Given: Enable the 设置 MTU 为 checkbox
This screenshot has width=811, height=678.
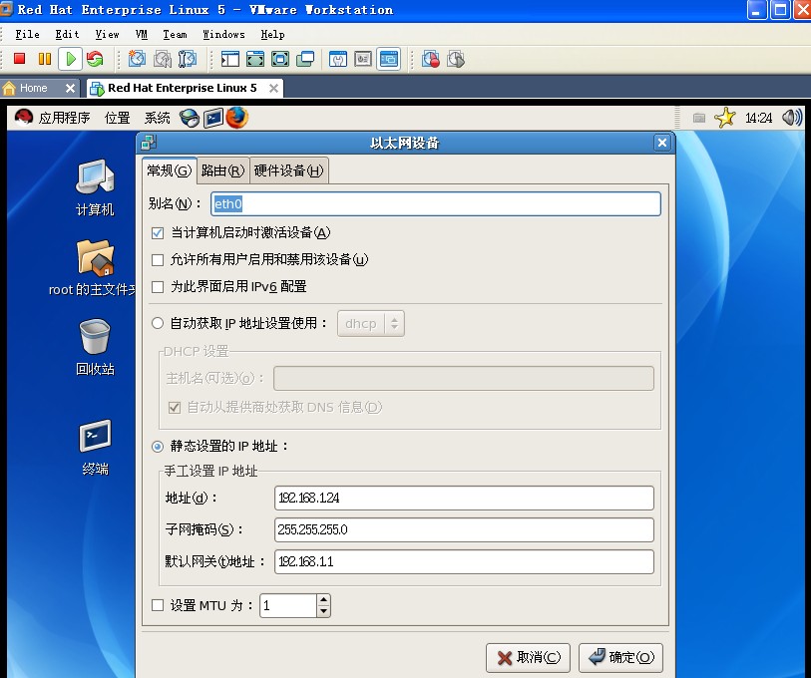Looking at the screenshot, I should 158,605.
